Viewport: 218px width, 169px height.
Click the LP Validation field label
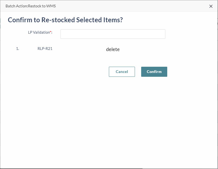pos(39,32)
